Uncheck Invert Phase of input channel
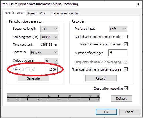143x118 pixels. click(126, 44)
